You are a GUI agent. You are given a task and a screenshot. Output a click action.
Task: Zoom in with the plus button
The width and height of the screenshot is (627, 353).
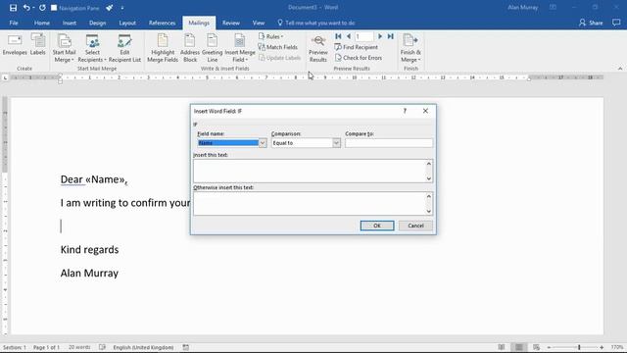click(x=602, y=347)
